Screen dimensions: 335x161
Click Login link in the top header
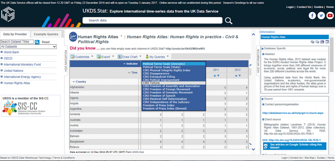(290, 7)
